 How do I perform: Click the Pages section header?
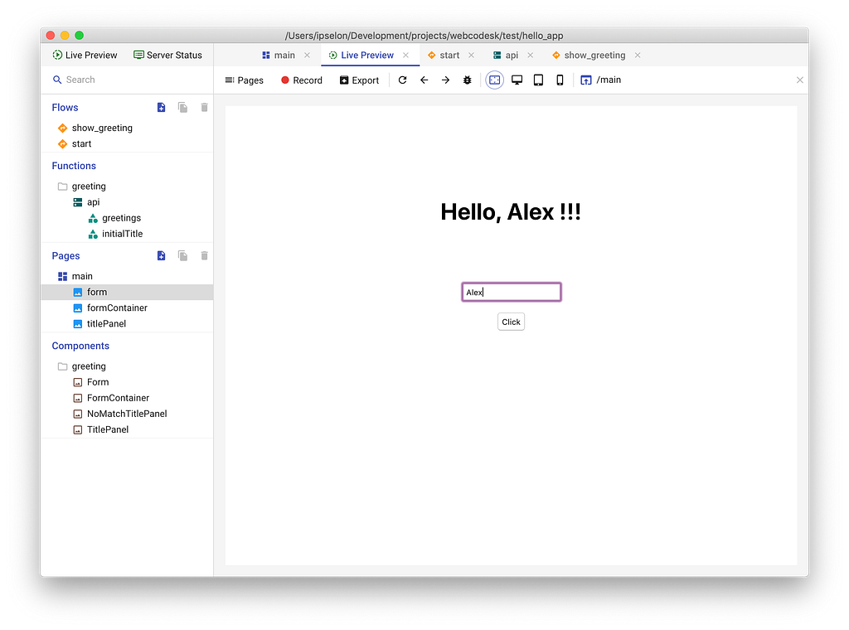[x=65, y=255]
